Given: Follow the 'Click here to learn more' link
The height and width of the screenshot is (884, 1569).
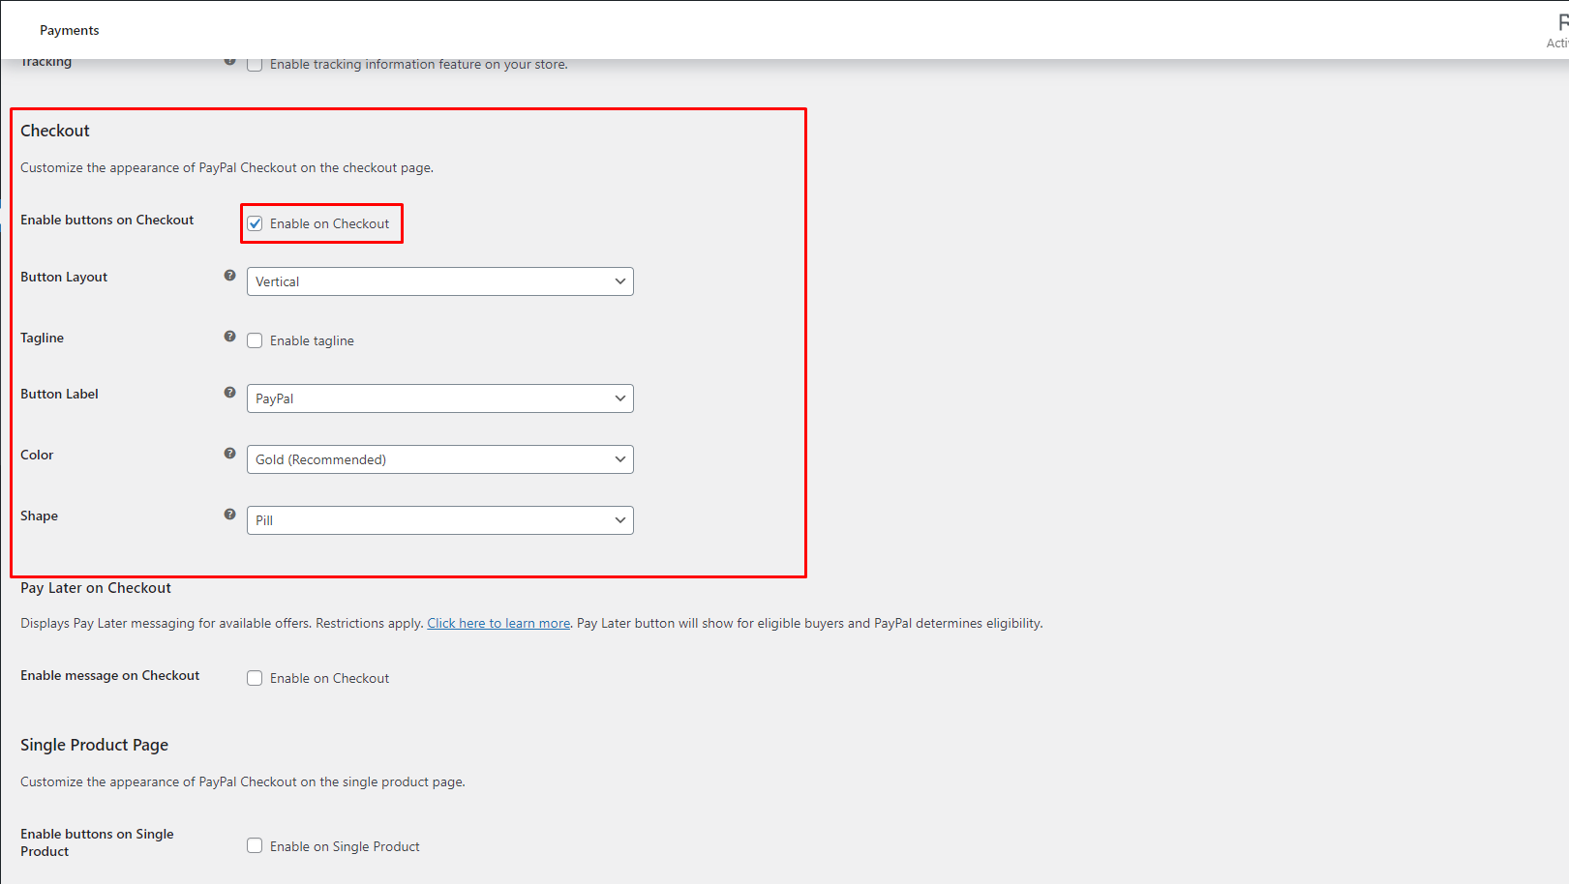Looking at the screenshot, I should point(498,623).
